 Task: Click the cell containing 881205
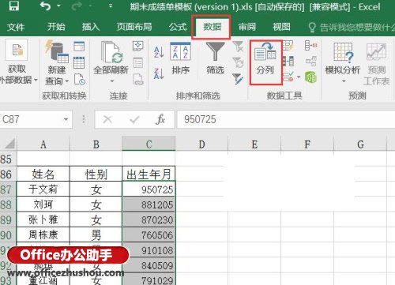149,204
